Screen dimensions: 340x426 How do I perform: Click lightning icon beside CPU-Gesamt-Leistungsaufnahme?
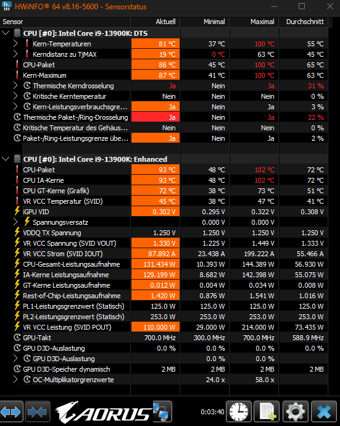tap(17, 264)
